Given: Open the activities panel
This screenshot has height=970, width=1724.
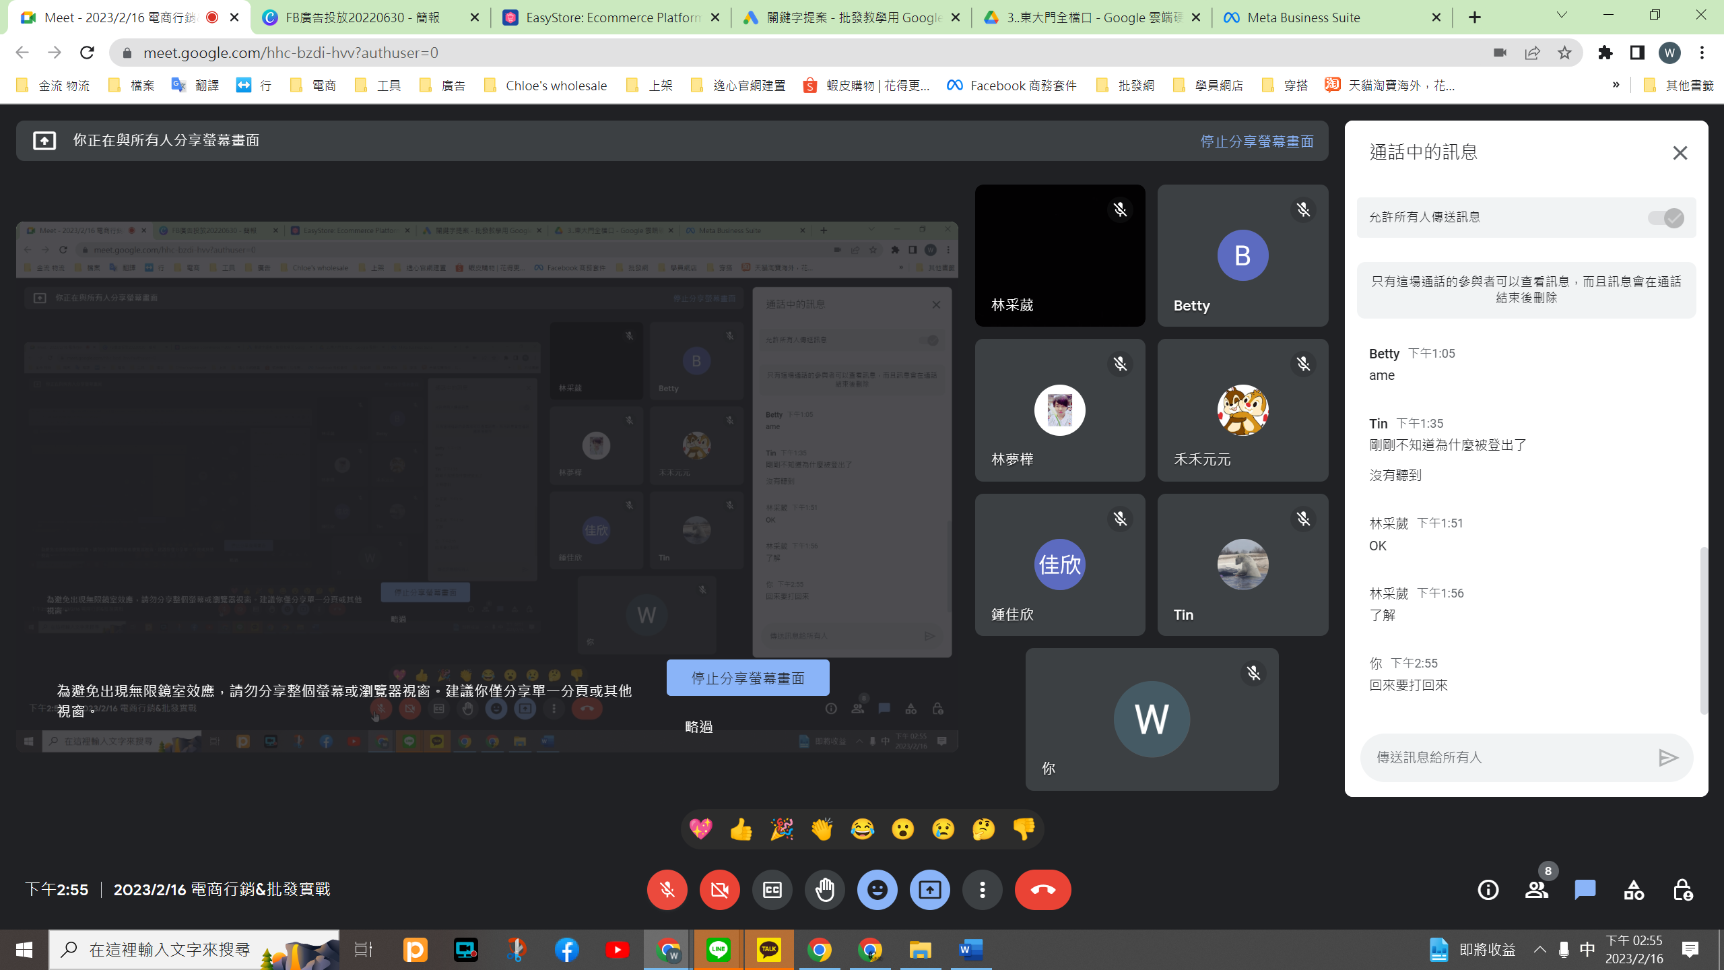Looking at the screenshot, I should [x=1634, y=890].
